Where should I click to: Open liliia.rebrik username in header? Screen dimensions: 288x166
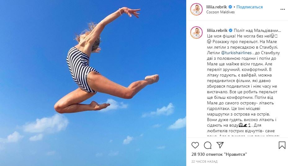click(217, 7)
